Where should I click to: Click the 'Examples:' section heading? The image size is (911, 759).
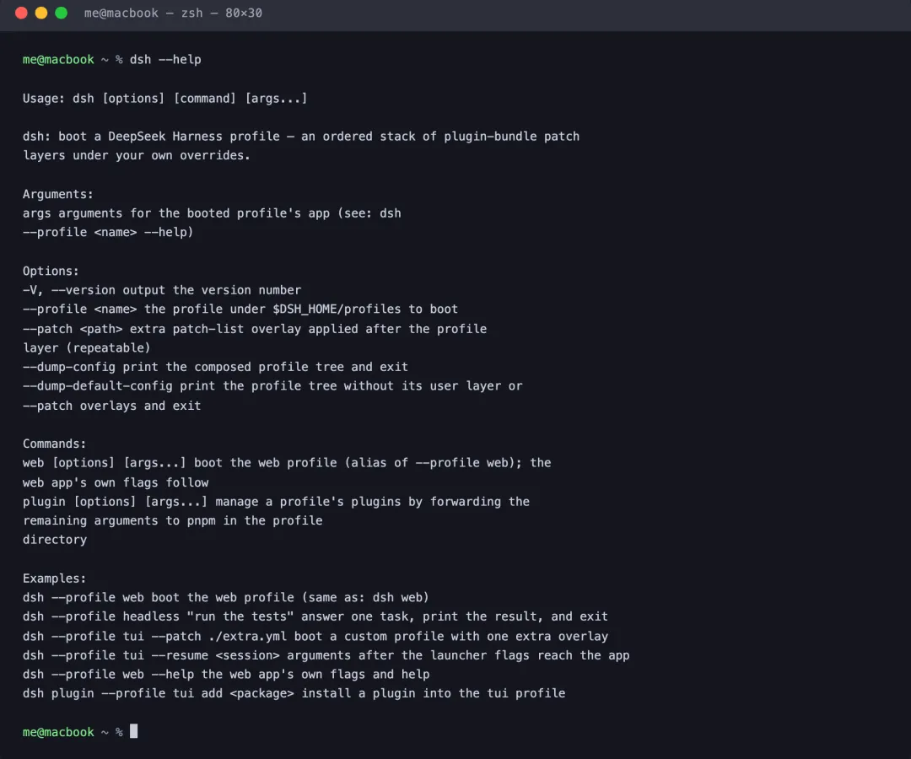[x=54, y=579]
